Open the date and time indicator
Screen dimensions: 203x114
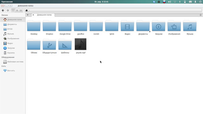101,2
